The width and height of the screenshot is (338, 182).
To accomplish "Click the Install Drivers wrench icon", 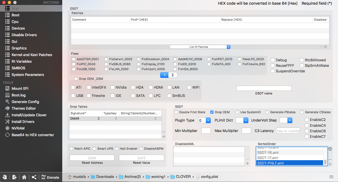I will [7, 122].
